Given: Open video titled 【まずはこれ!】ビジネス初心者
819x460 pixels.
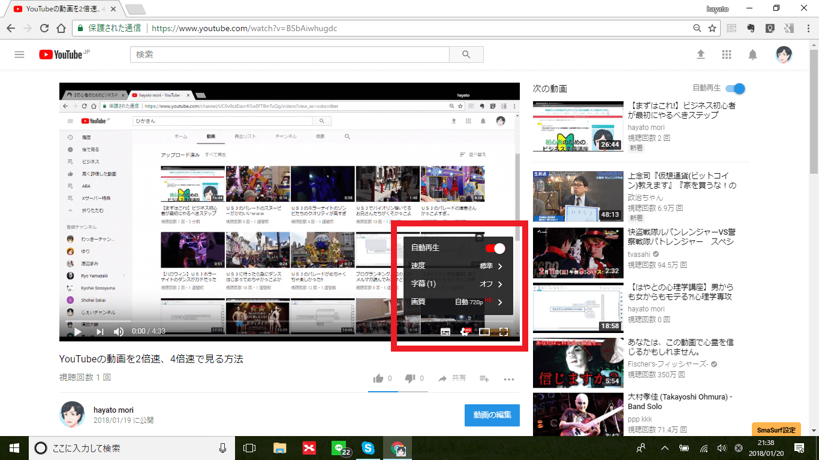Looking at the screenshot, I should 682,110.
